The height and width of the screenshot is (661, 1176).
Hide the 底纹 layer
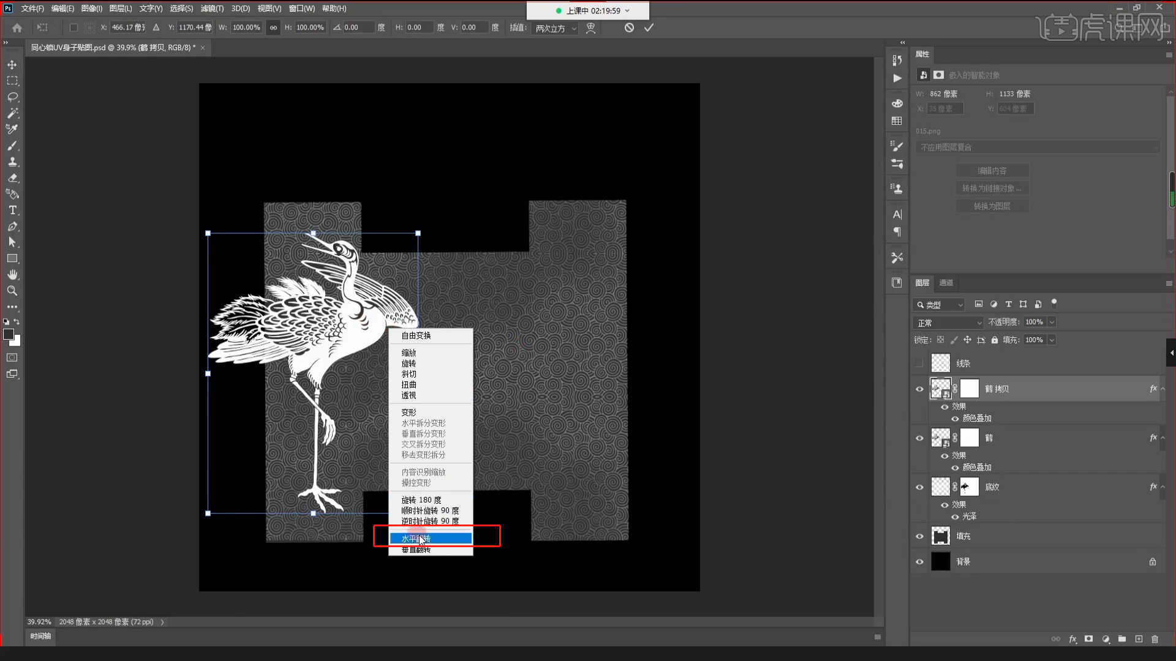pos(919,487)
